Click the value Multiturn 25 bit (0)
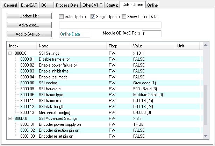215x146 pixels. (148, 94)
